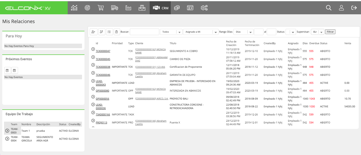
Task: Open the LEAD-0000043 record link
Action: click(x=101, y=83)
